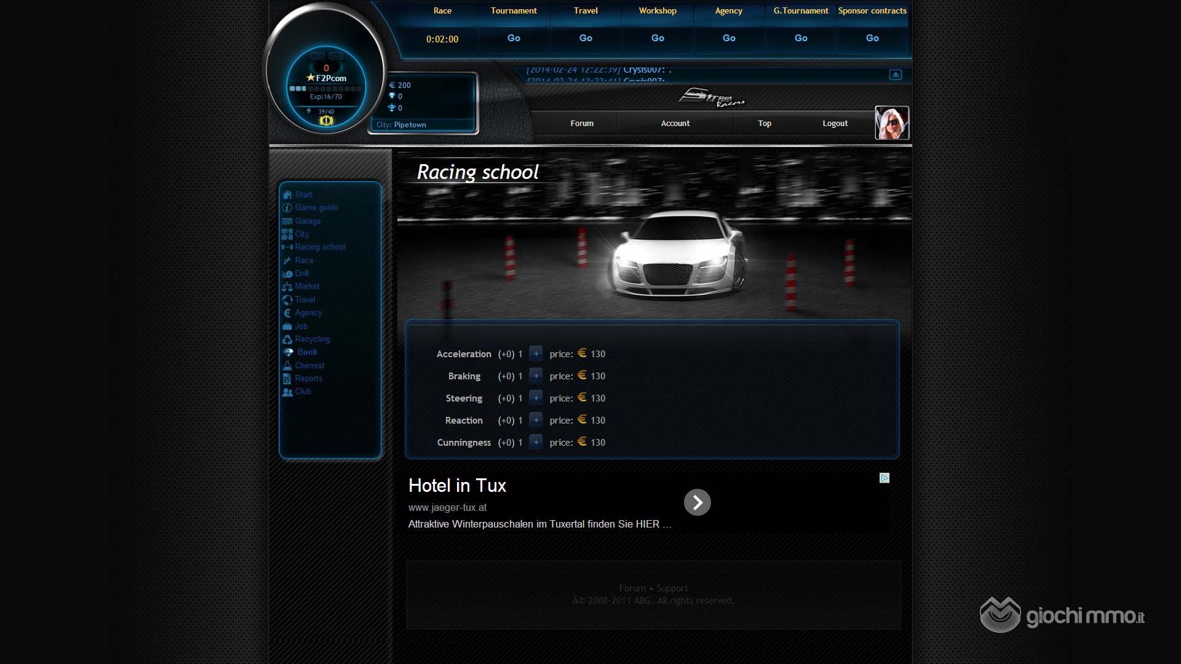
Task: Click the Agency euro icon
Action: (287, 313)
